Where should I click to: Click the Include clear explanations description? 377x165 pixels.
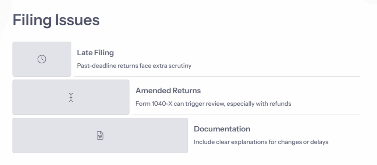[261, 142]
